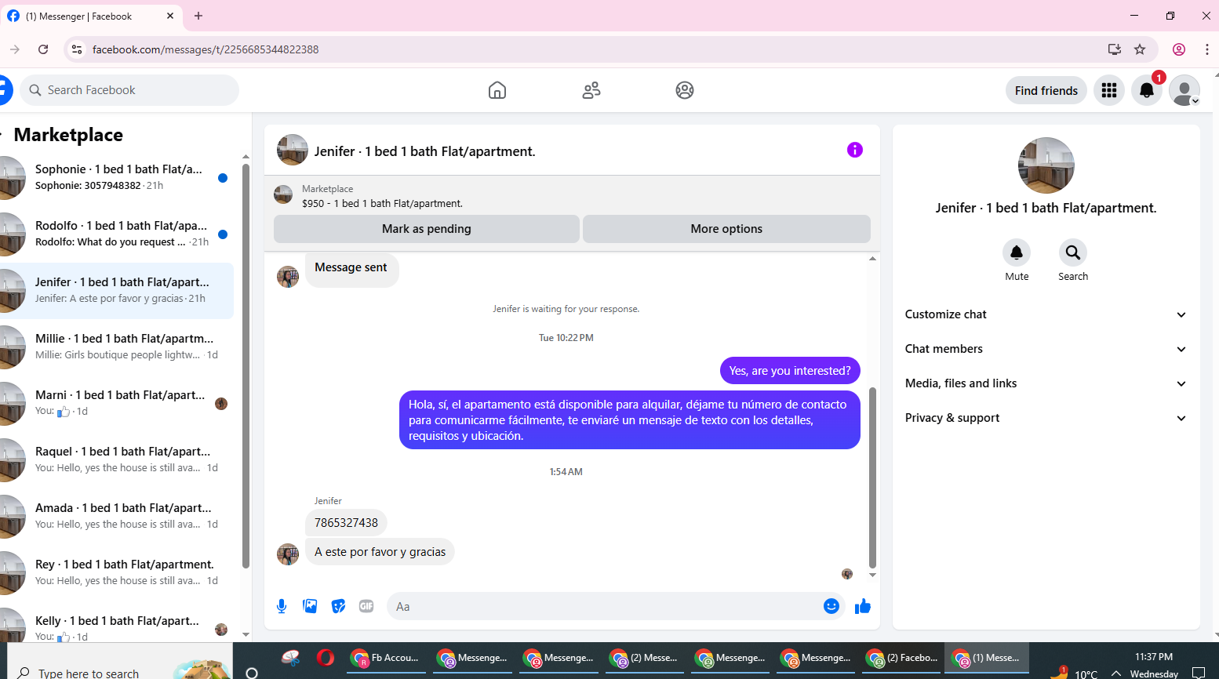Click the 'A este por favor y gracias' message

[380, 552]
